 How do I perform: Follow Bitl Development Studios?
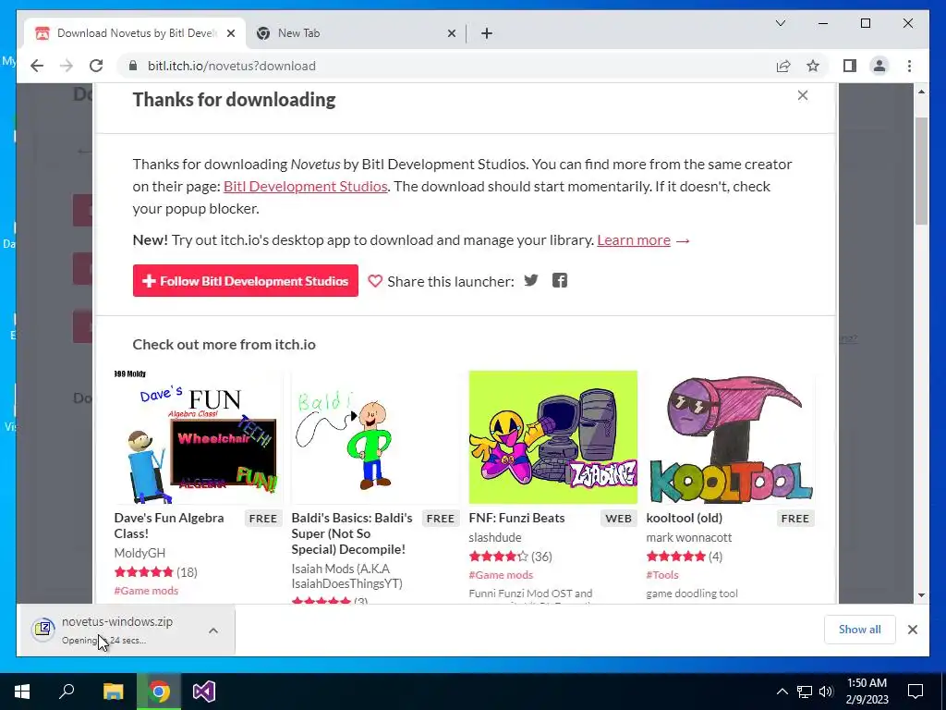click(x=246, y=281)
